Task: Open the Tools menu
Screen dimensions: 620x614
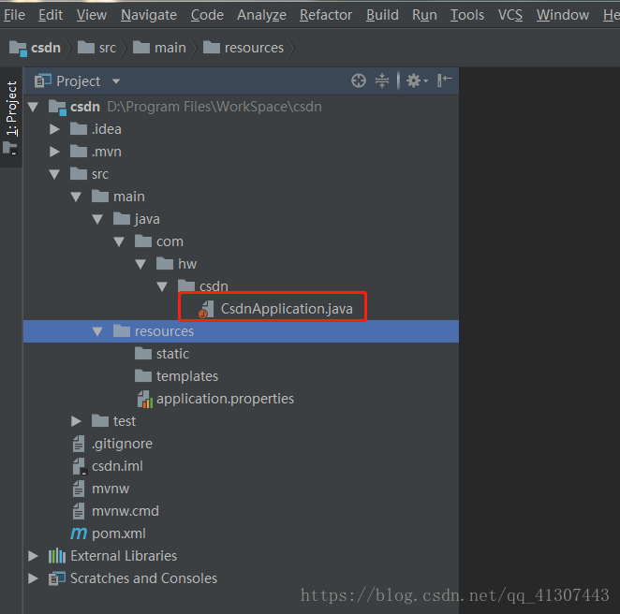Action: pyautogui.click(x=467, y=15)
